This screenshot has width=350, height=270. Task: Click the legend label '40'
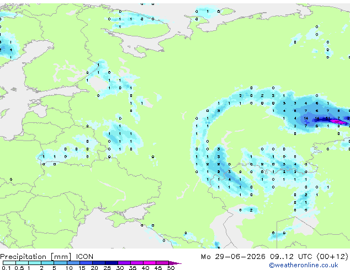[145, 268]
